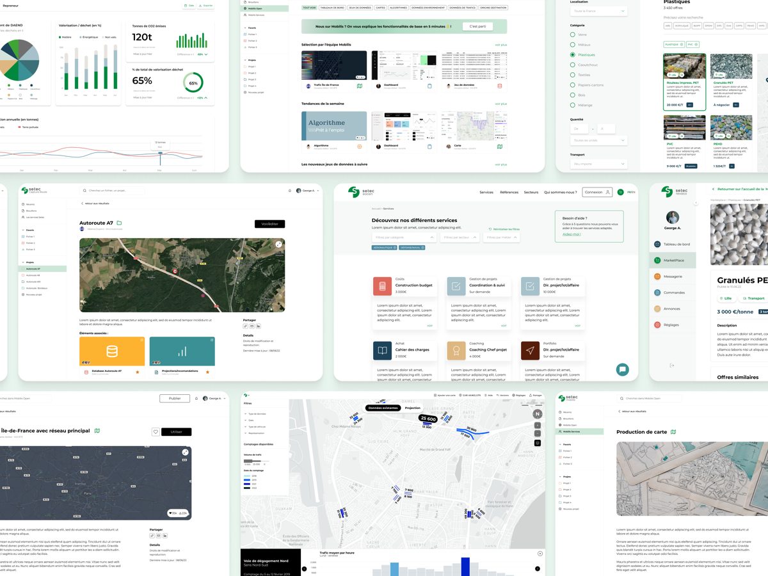Image resolution: width=768 pixels, height=576 pixels.
Task: Click the database icon on Jeu de données card
Action: pos(500,86)
